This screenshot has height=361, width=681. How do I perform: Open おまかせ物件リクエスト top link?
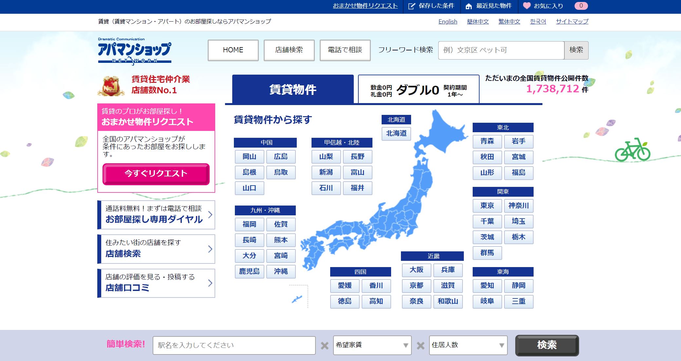[365, 6]
